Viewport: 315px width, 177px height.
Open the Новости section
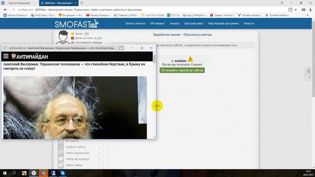tap(249, 24)
